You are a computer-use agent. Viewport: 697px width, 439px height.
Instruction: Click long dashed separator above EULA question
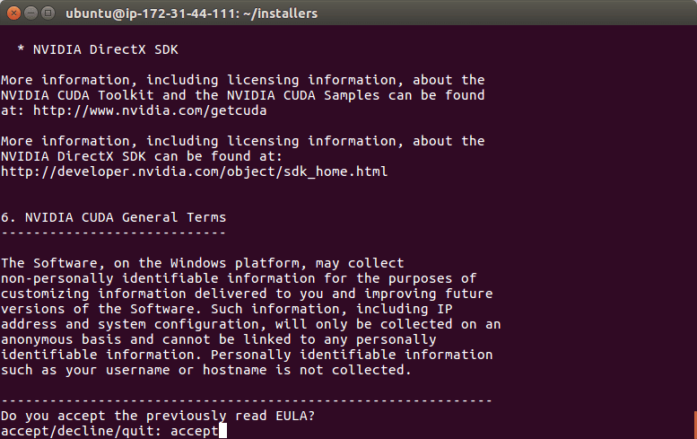tap(247, 400)
